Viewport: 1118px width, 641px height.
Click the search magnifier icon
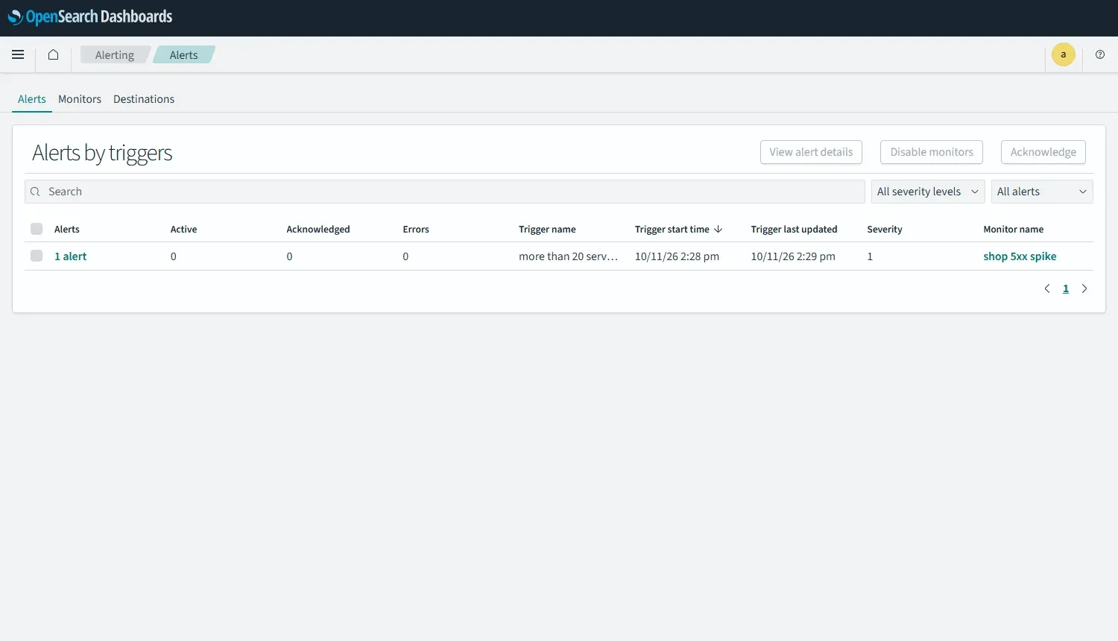click(35, 192)
